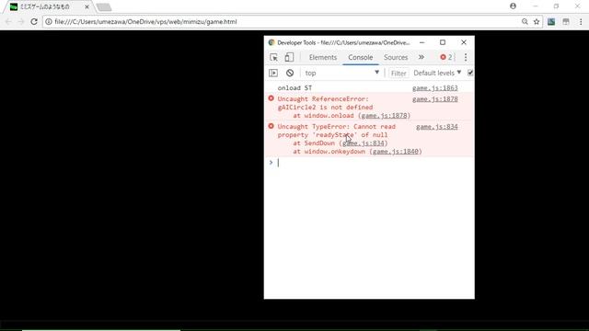The width and height of the screenshot is (589, 331).
Task: Click the first extension icon in Chrome toolbar
Action: [x=551, y=22]
